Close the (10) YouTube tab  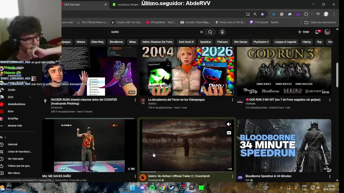click(x=106, y=5)
